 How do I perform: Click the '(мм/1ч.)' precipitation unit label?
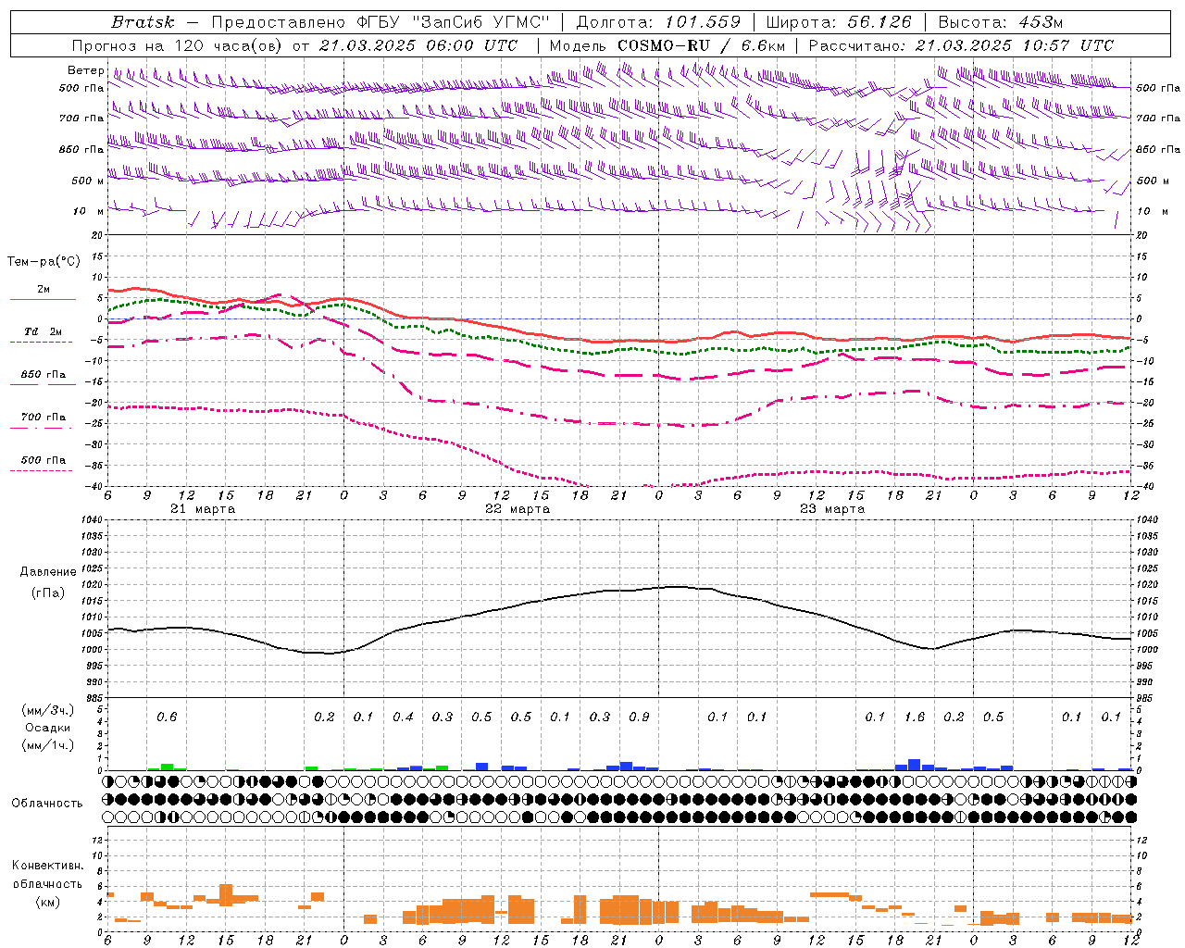[x=47, y=745]
